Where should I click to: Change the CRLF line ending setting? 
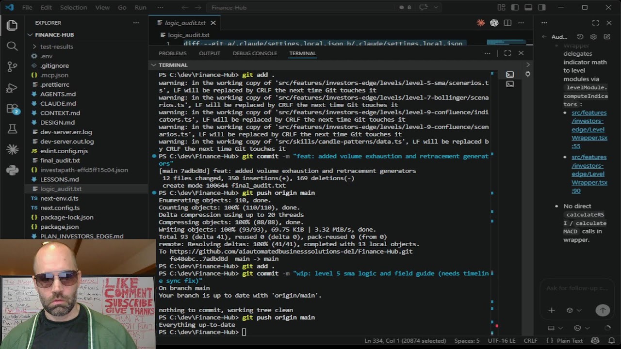pos(530,341)
